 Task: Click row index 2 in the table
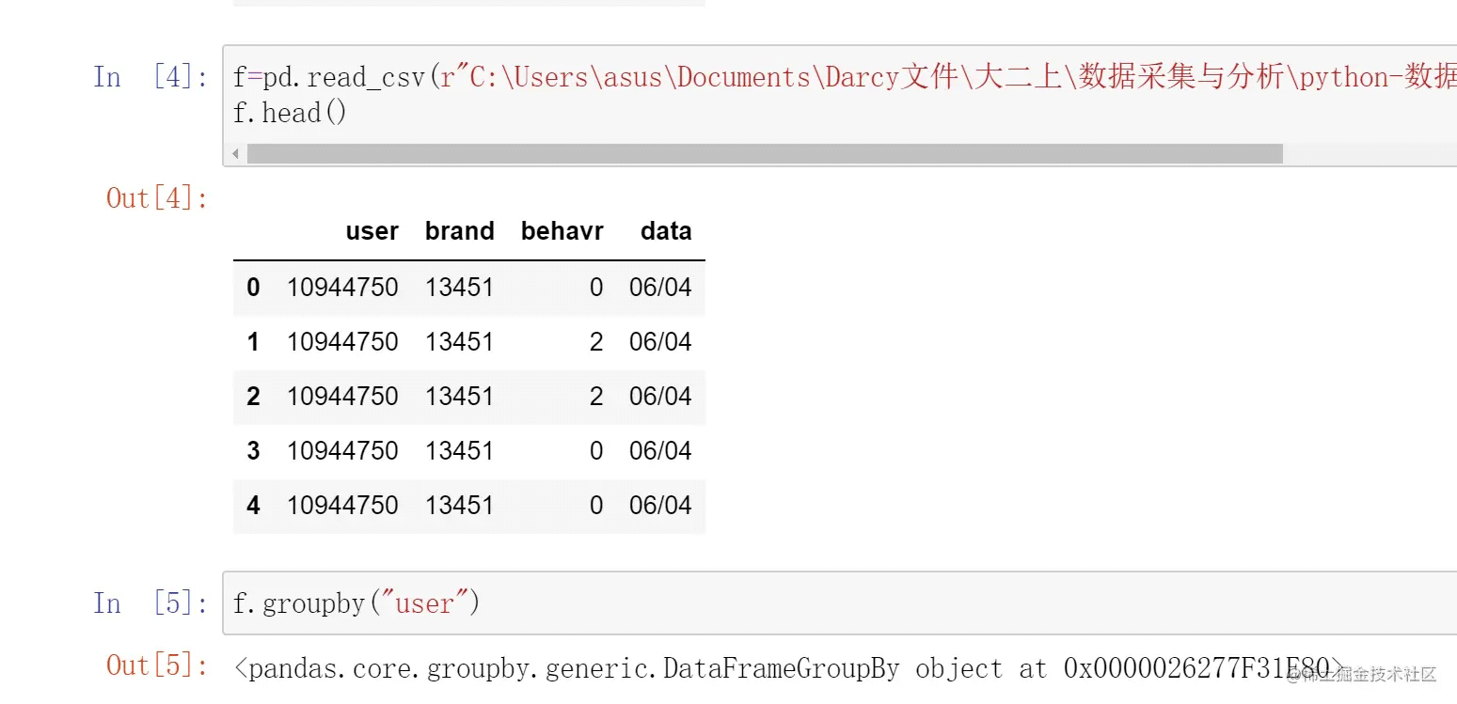click(x=253, y=397)
